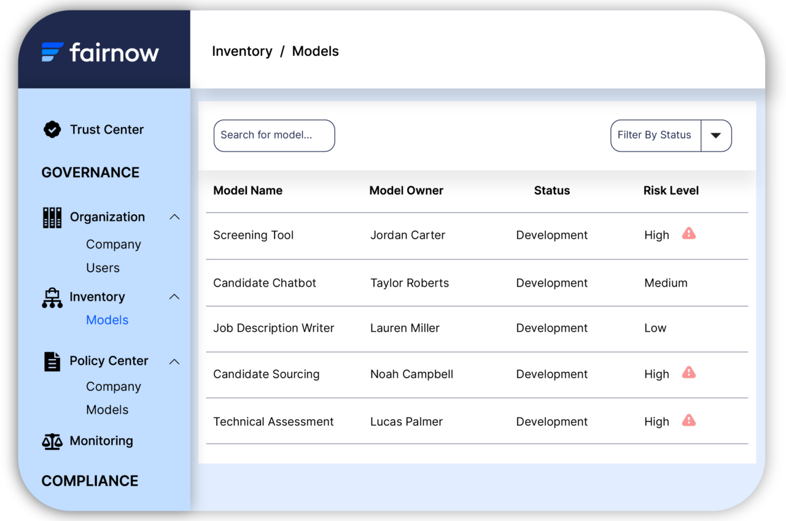Click the Inventory hierarchy icon
Image resolution: width=786 pixels, height=521 pixels.
click(52, 297)
